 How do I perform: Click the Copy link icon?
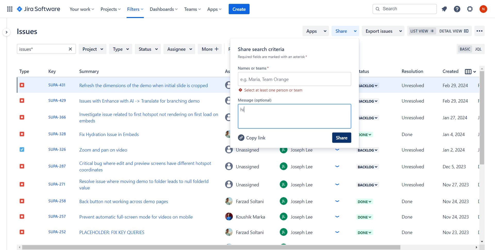[241, 138]
